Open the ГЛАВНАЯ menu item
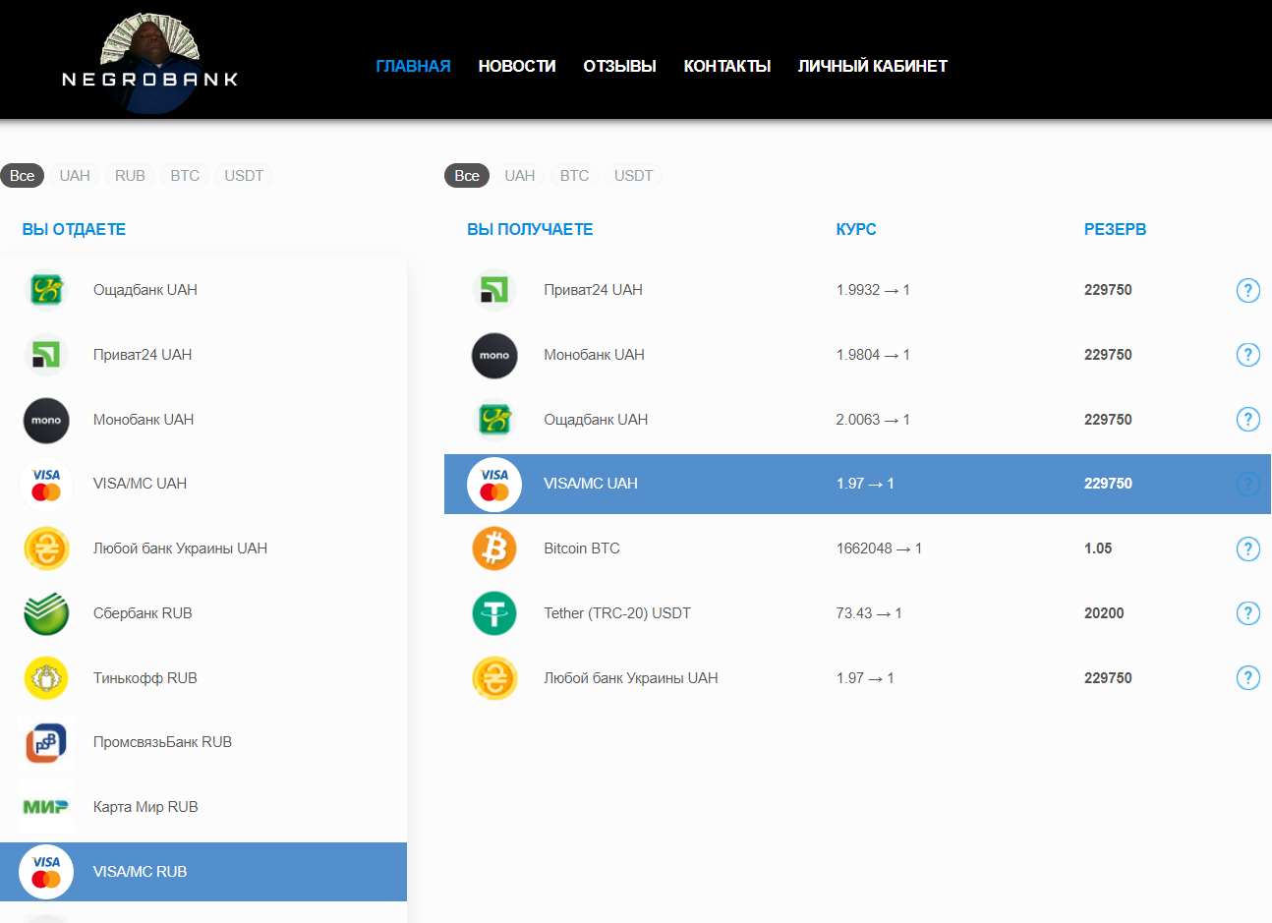The height and width of the screenshot is (923, 1272). [413, 66]
